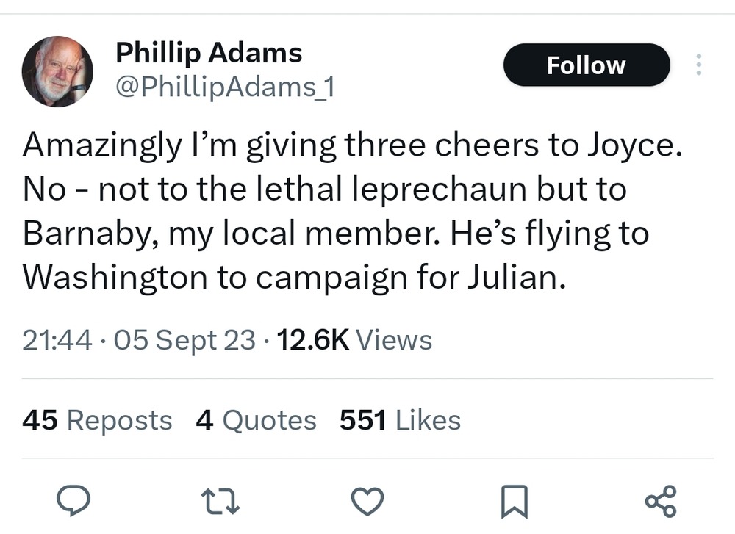Open the Phillip Adams display name

pyautogui.click(x=209, y=53)
